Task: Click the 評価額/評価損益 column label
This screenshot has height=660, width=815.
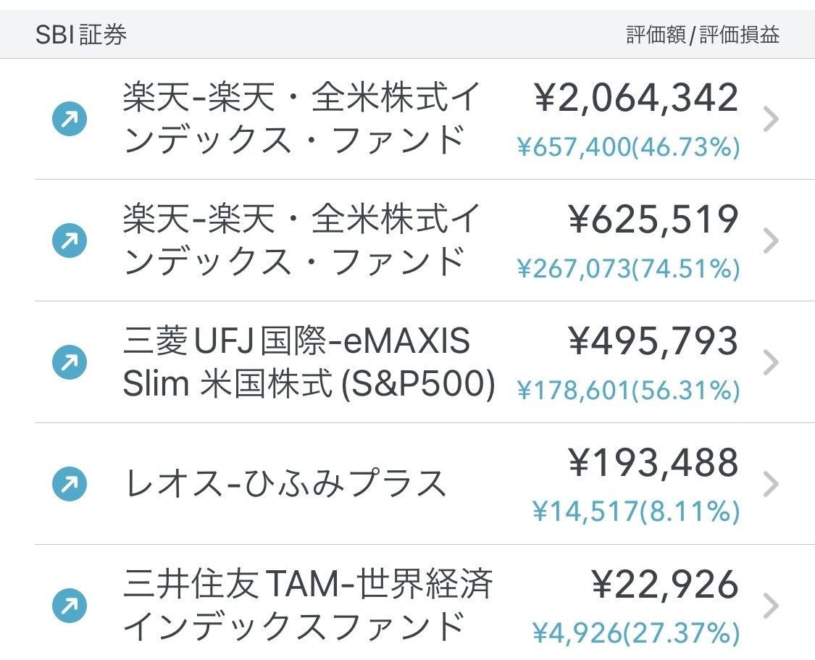Action: (x=703, y=35)
